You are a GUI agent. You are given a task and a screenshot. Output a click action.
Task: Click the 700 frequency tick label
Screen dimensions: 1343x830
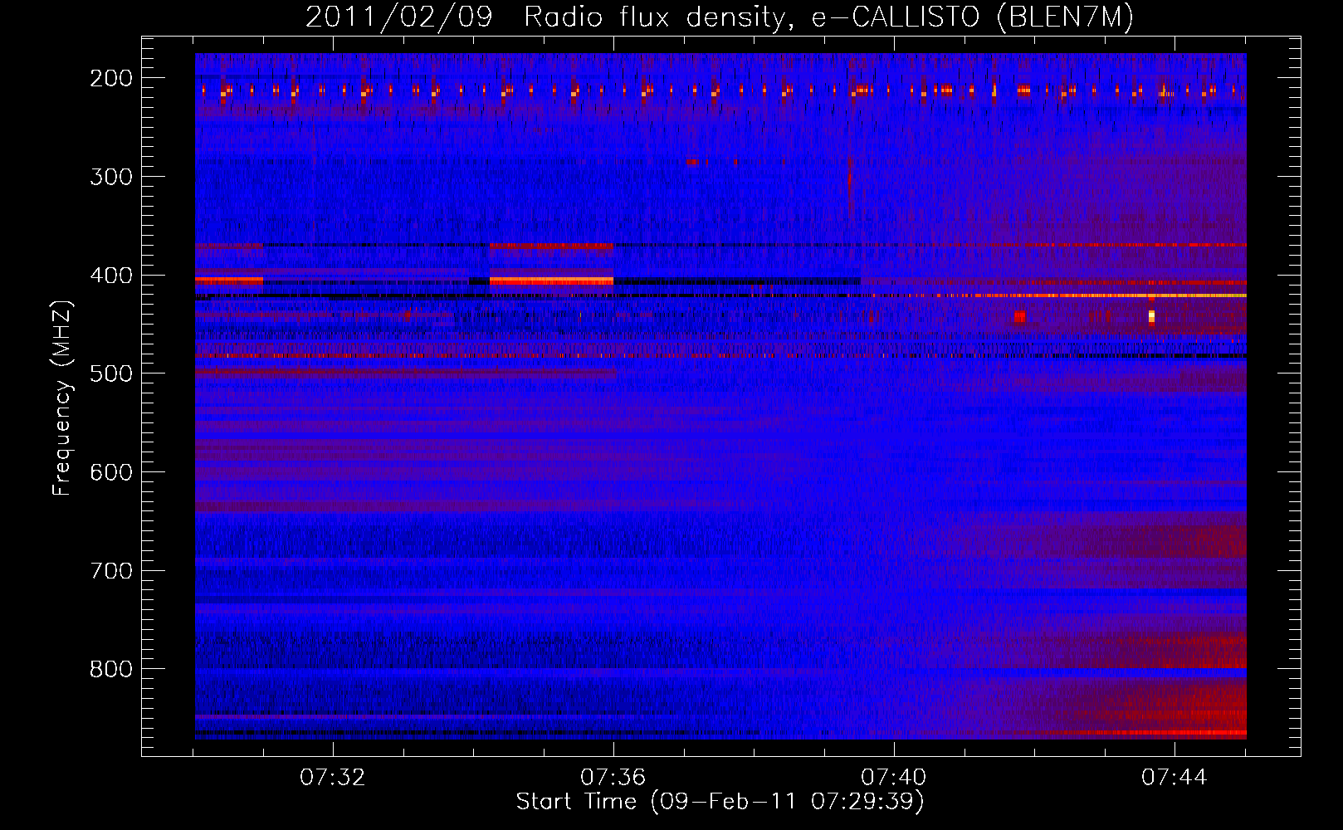[x=110, y=571]
